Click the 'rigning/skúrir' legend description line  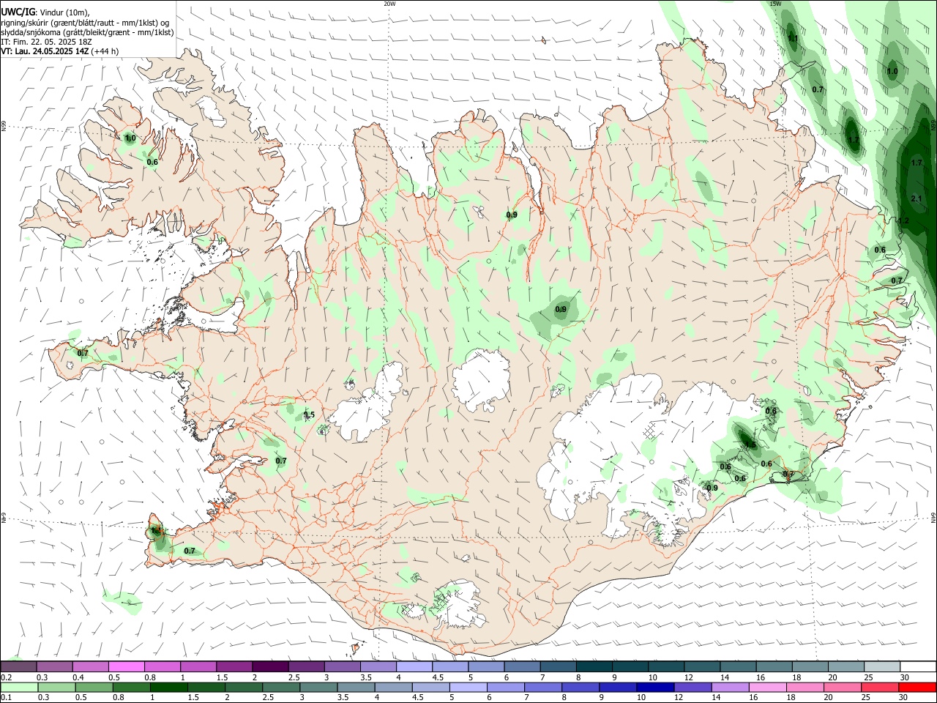[85, 23]
